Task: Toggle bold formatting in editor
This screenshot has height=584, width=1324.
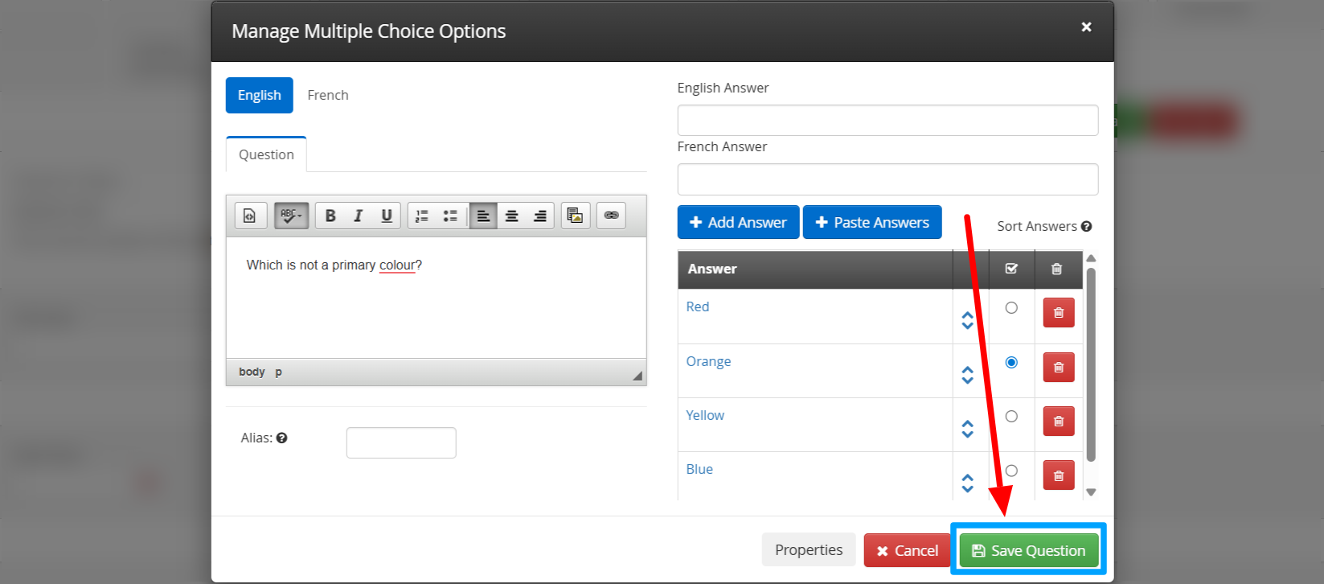Action: [330, 216]
